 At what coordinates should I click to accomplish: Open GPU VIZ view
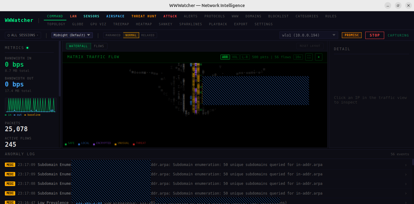[x=98, y=24]
